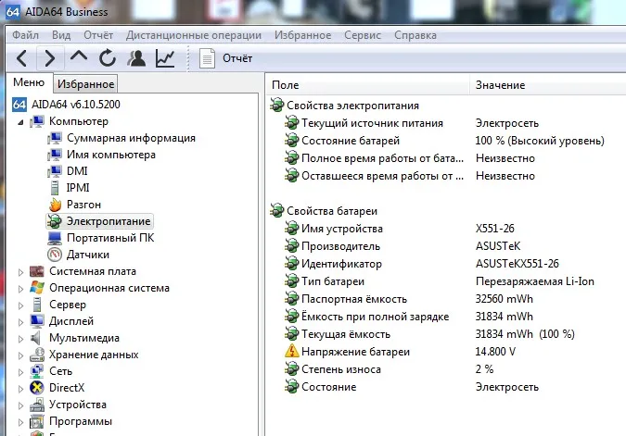Click the Хранение данных drive icon
This screenshot has height=436, width=626.
point(37,355)
